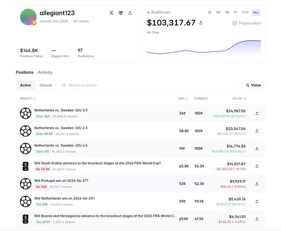
Task: Open the Netherlands vs. Sweden: O/U 4.5 market
Action: [x=61, y=145]
